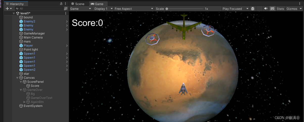Select the Canvas row label
This screenshot has width=304, height=122.
click(x=29, y=78)
